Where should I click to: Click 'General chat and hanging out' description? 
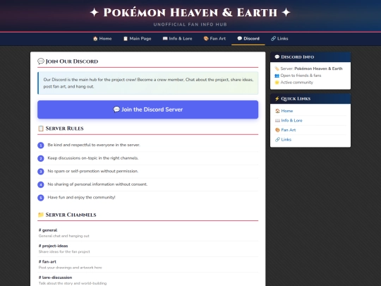64,236
